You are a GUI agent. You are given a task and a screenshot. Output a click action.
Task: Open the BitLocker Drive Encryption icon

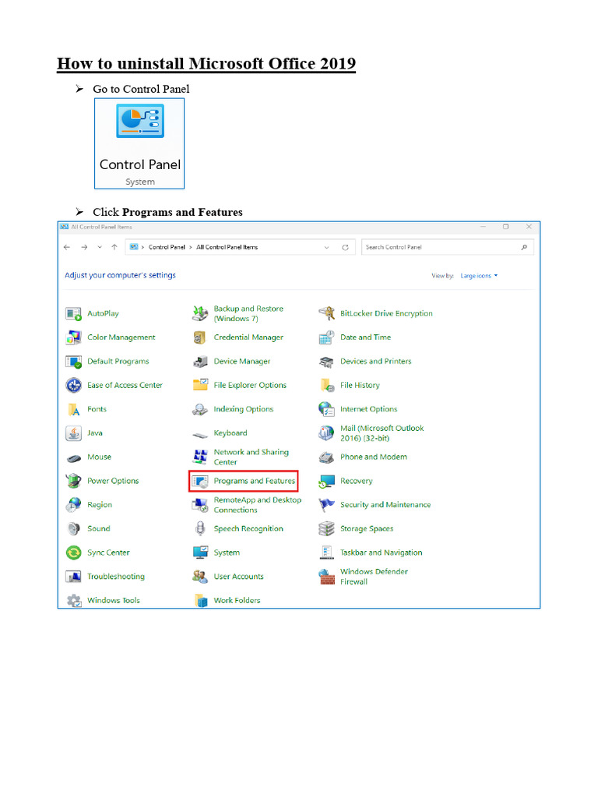[x=326, y=313]
